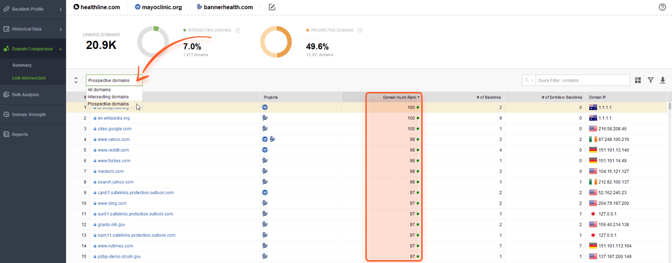672x263 pixels.
Task: Choose All domains from the dropdown list
Action: coord(114,90)
